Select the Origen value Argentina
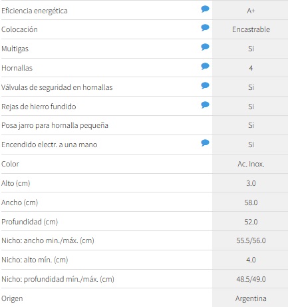 251,298
